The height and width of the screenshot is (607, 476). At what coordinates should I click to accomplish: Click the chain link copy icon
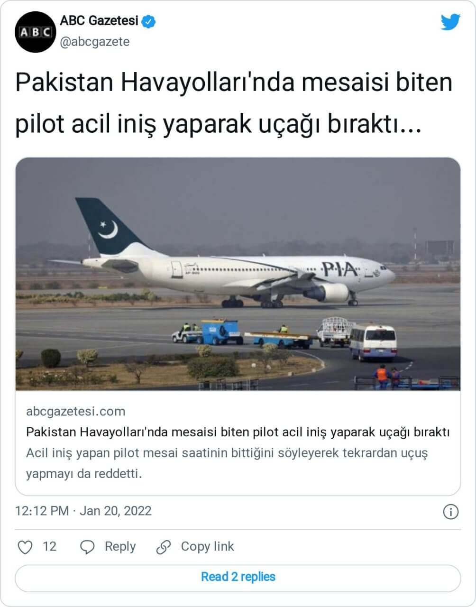(x=163, y=547)
